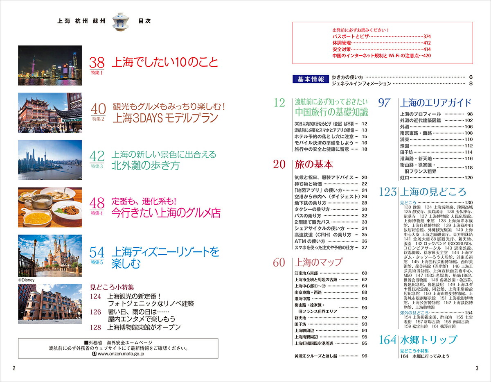Open 黄浦江クルーズと渡し船 entry
This screenshot has width=491, height=382.
tap(331, 356)
